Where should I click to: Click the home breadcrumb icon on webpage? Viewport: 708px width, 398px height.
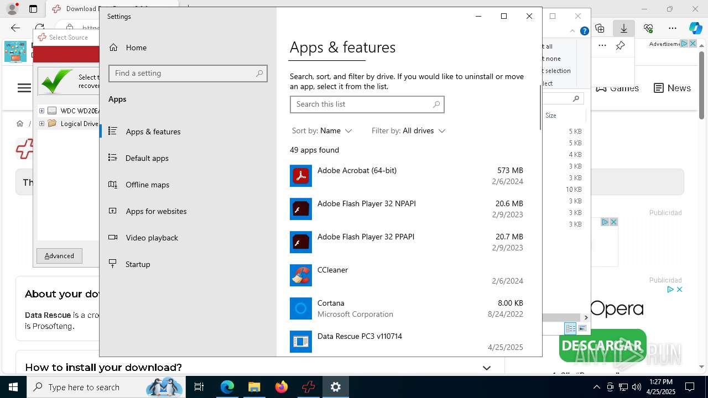pos(20,123)
